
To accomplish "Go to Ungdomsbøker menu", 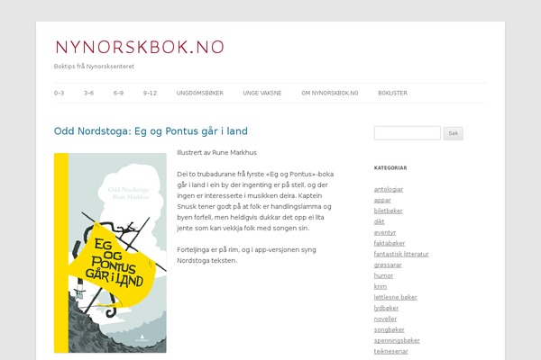I will 200,93.
